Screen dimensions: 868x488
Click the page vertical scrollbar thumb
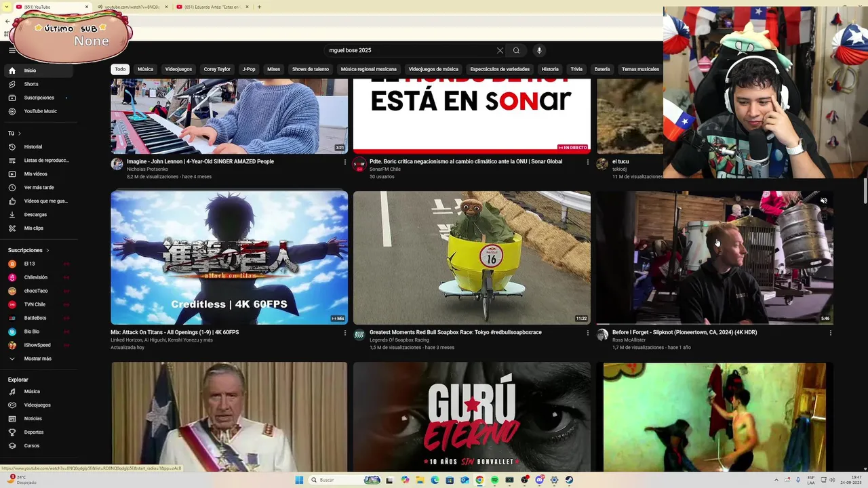(865, 190)
